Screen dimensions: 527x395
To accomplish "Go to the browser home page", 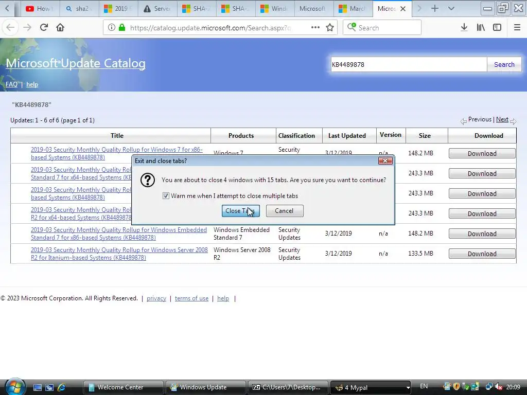I will (x=60, y=28).
